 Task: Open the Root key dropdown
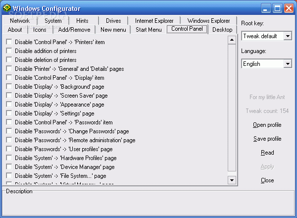click(288, 36)
